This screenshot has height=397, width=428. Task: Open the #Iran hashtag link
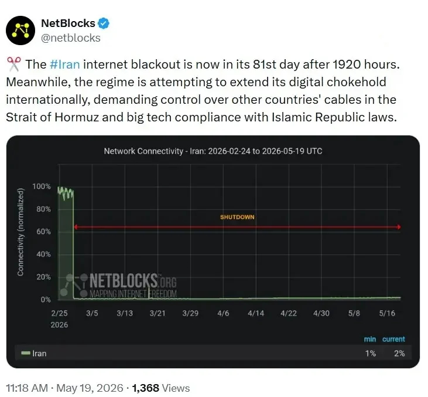tap(64, 65)
